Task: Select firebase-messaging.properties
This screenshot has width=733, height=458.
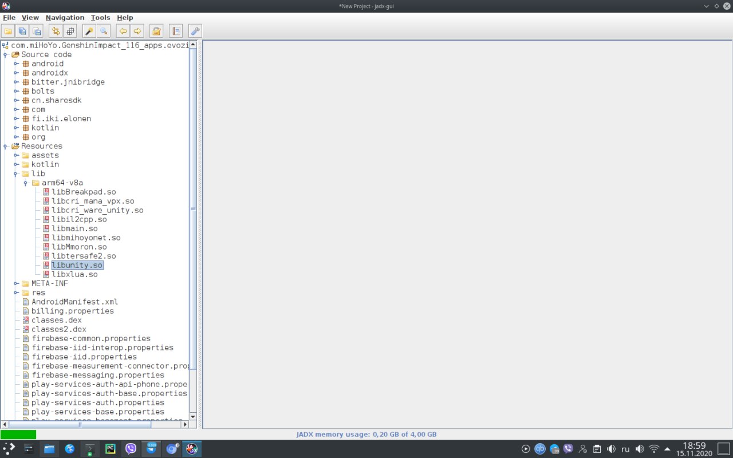Action: click(98, 375)
